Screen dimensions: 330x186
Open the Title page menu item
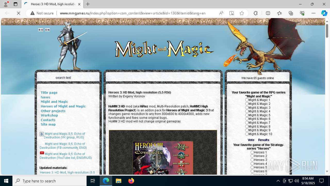(x=49, y=92)
